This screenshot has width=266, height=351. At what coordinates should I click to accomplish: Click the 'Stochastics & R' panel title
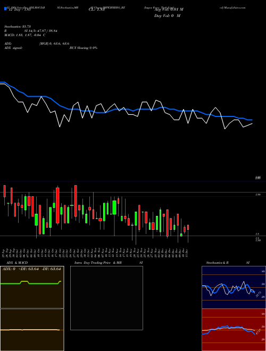point(218,263)
